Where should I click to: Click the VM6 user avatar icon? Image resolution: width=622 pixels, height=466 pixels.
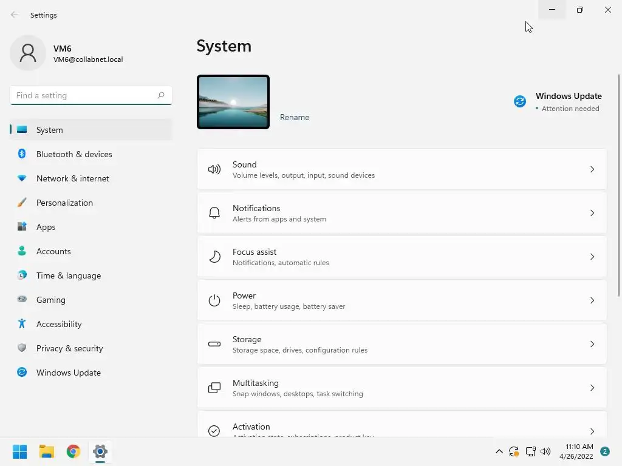[x=28, y=53]
